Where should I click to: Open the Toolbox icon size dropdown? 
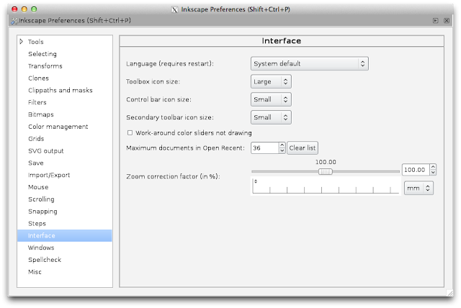tap(271, 81)
